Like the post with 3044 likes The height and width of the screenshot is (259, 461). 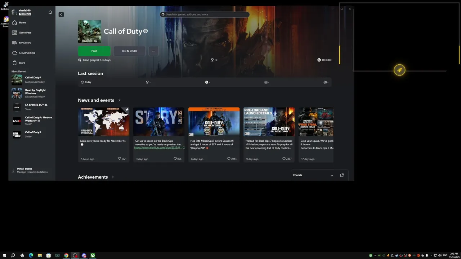[x=229, y=159]
